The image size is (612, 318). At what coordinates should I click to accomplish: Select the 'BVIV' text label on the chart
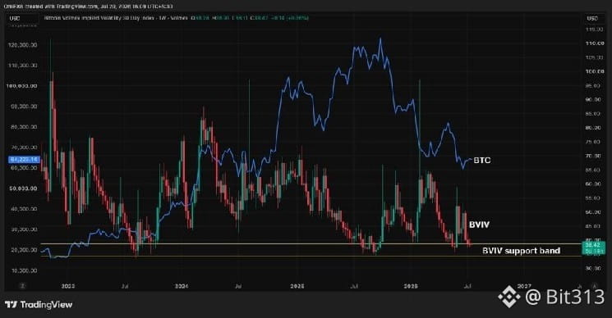pos(479,225)
